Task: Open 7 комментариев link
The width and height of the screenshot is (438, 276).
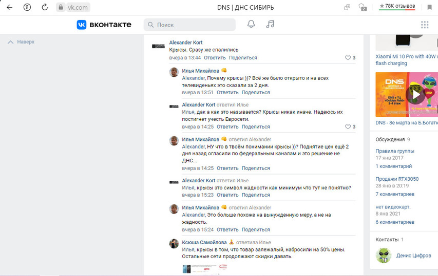Action: (x=395, y=194)
